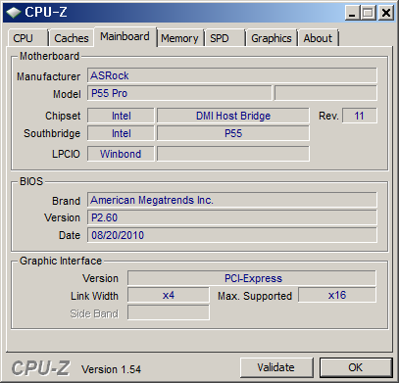Click the Validate button

click(x=276, y=367)
